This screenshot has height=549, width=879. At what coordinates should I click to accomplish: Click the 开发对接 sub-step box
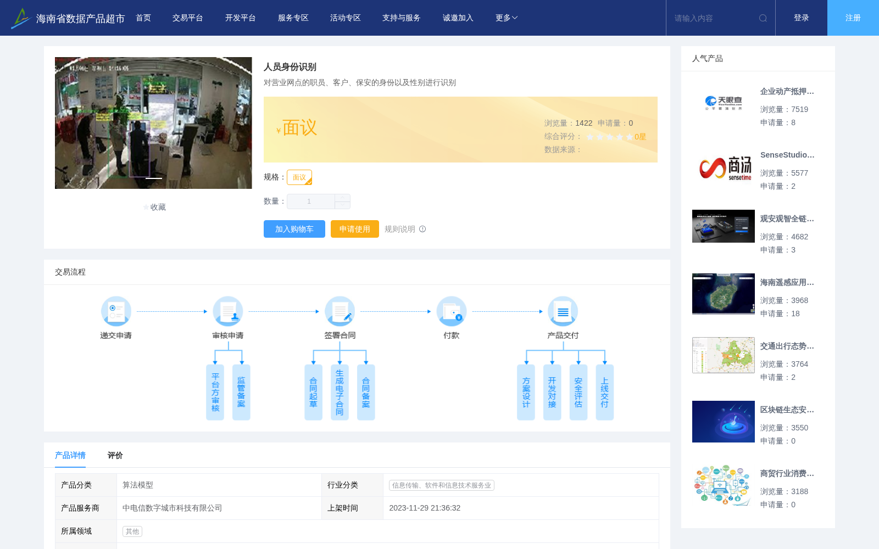click(x=552, y=392)
